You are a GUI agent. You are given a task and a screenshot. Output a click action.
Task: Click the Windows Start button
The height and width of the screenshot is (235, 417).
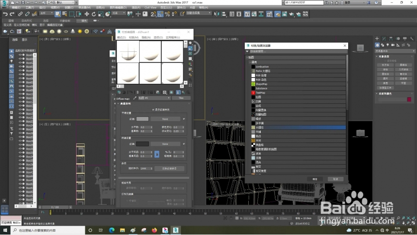click(5, 230)
